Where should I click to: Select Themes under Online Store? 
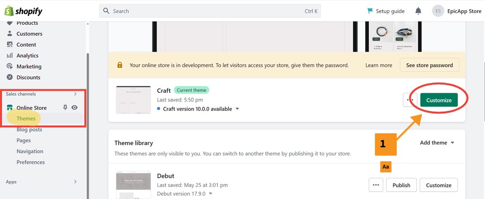(x=26, y=119)
